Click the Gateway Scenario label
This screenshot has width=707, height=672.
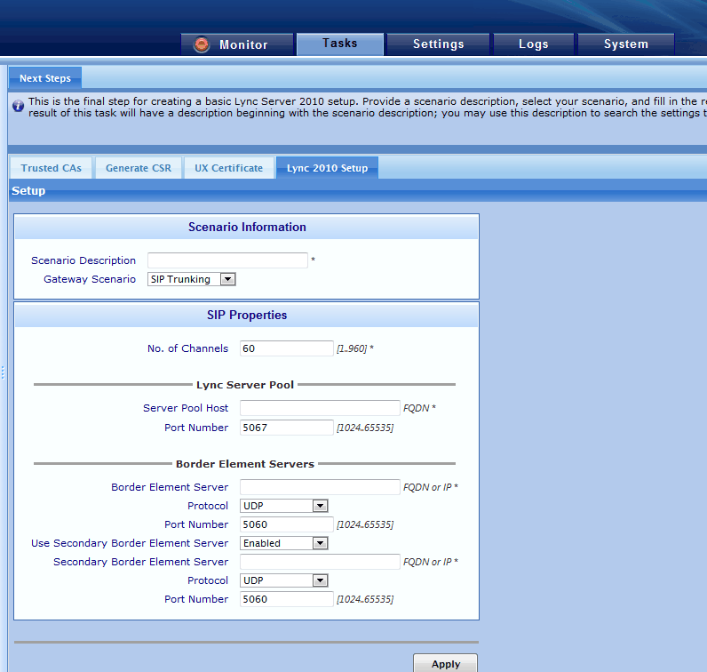point(90,279)
